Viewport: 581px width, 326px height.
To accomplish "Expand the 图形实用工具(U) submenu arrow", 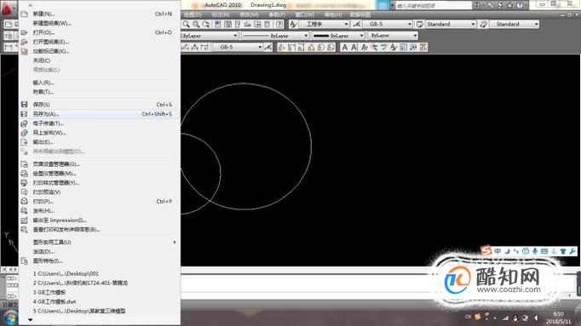I will click(174, 243).
